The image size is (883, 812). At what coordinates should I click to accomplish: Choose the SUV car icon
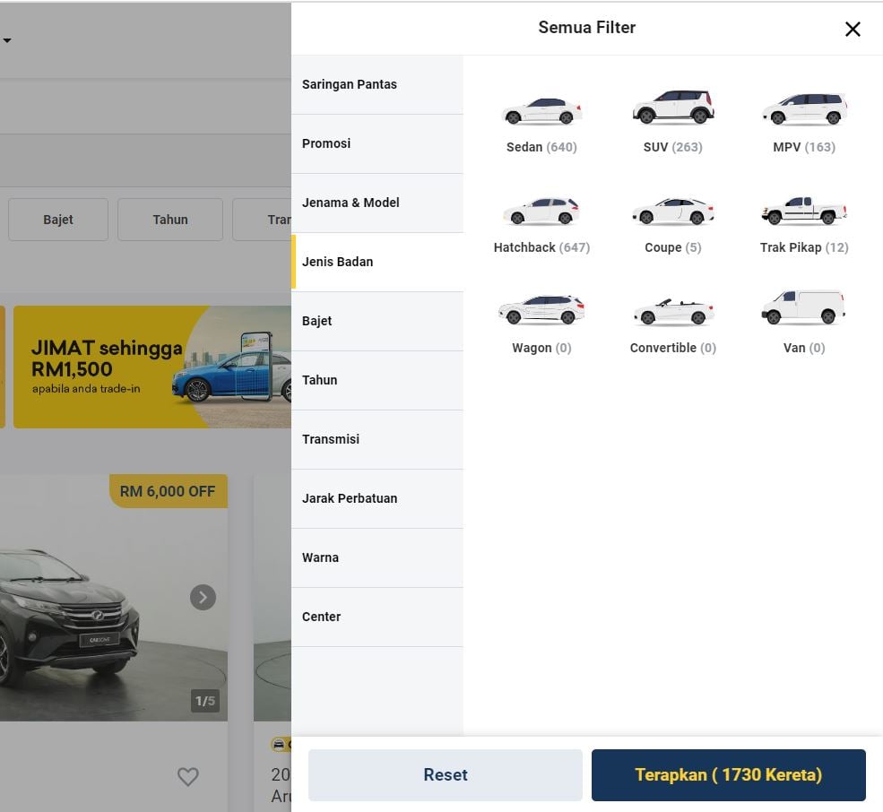673,108
